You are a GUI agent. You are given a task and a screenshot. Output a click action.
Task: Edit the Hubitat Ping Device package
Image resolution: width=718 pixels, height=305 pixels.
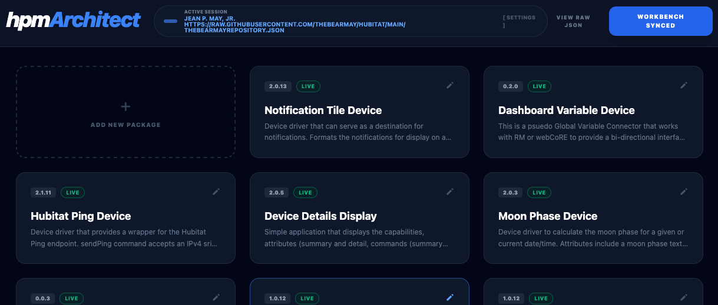coord(216,192)
